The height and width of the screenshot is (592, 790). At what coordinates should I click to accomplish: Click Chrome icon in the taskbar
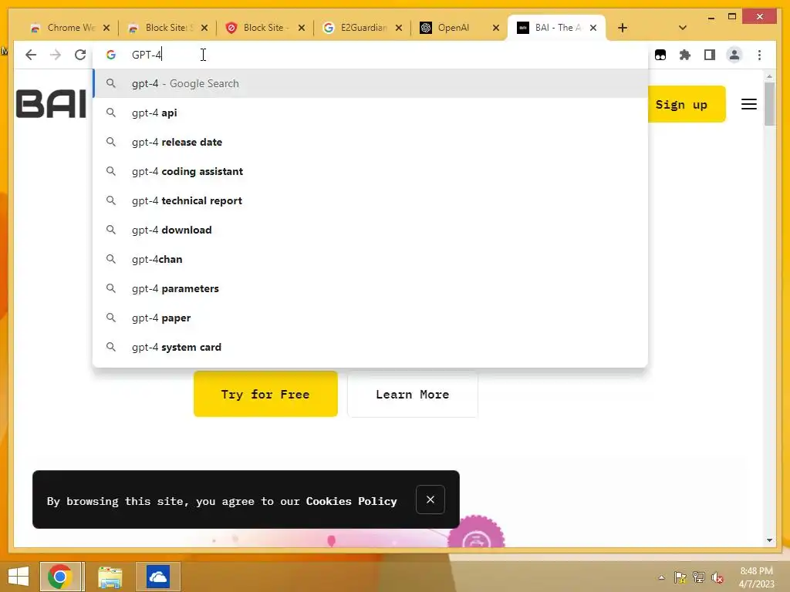(60, 577)
